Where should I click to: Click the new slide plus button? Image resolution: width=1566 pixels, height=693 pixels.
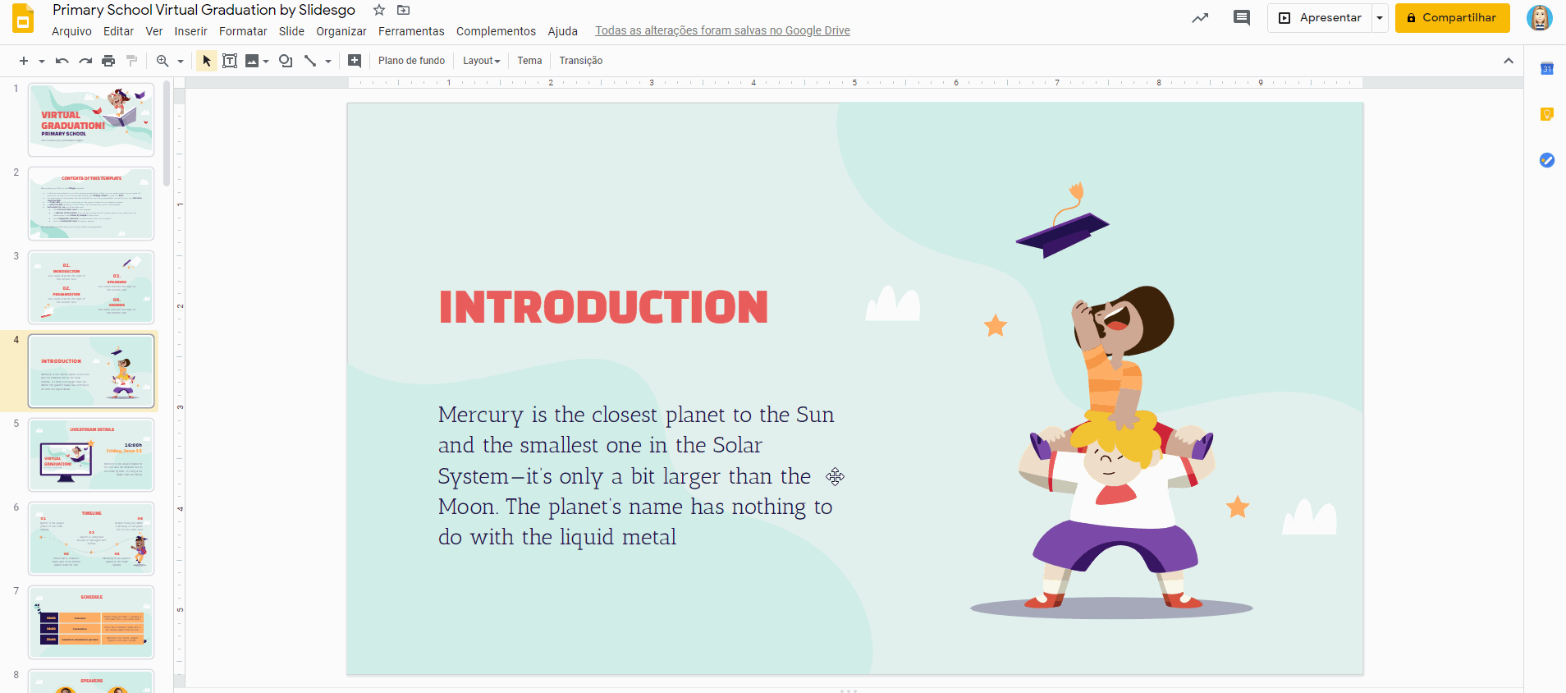(x=24, y=61)
